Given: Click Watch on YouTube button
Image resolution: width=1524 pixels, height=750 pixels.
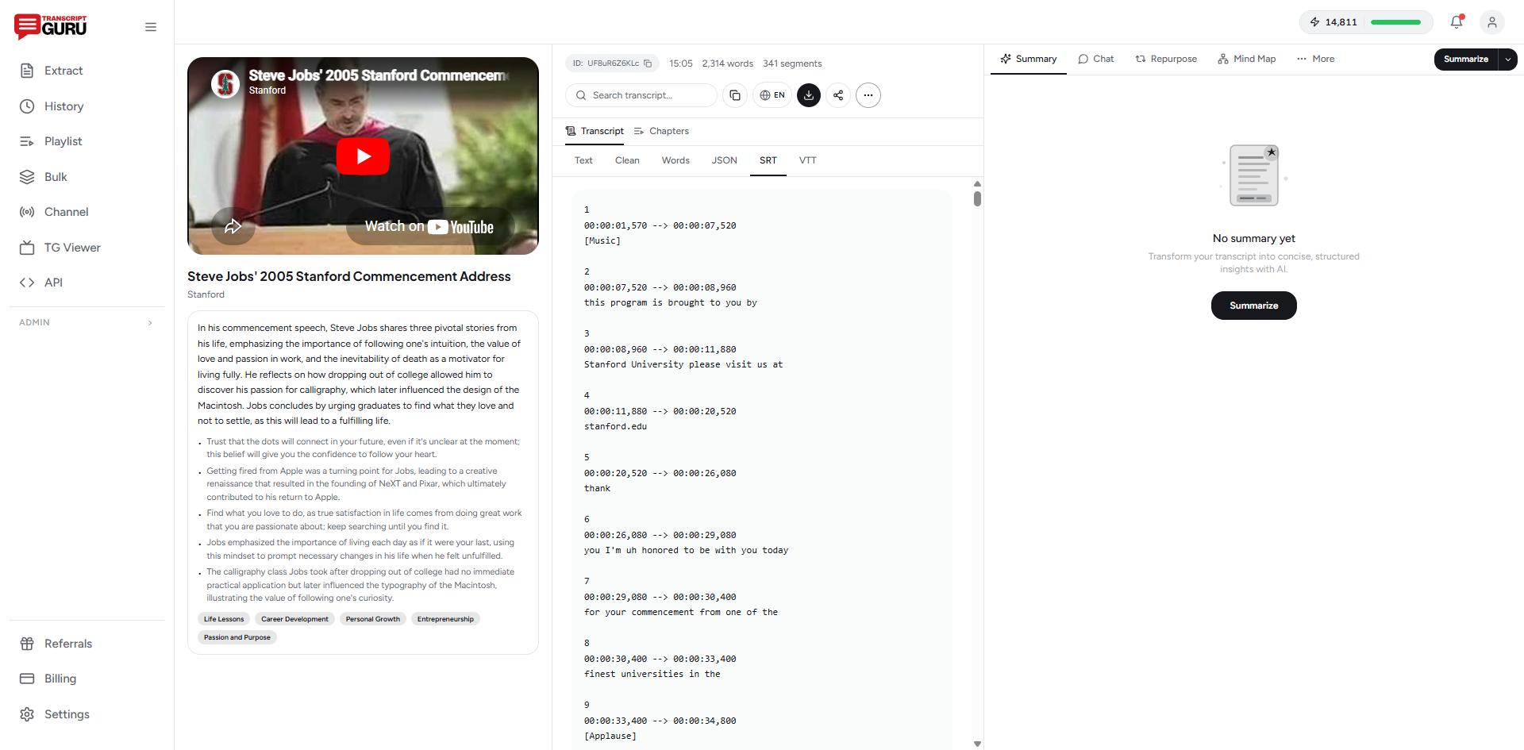Looking at the screenshot, I should (429, 227).
